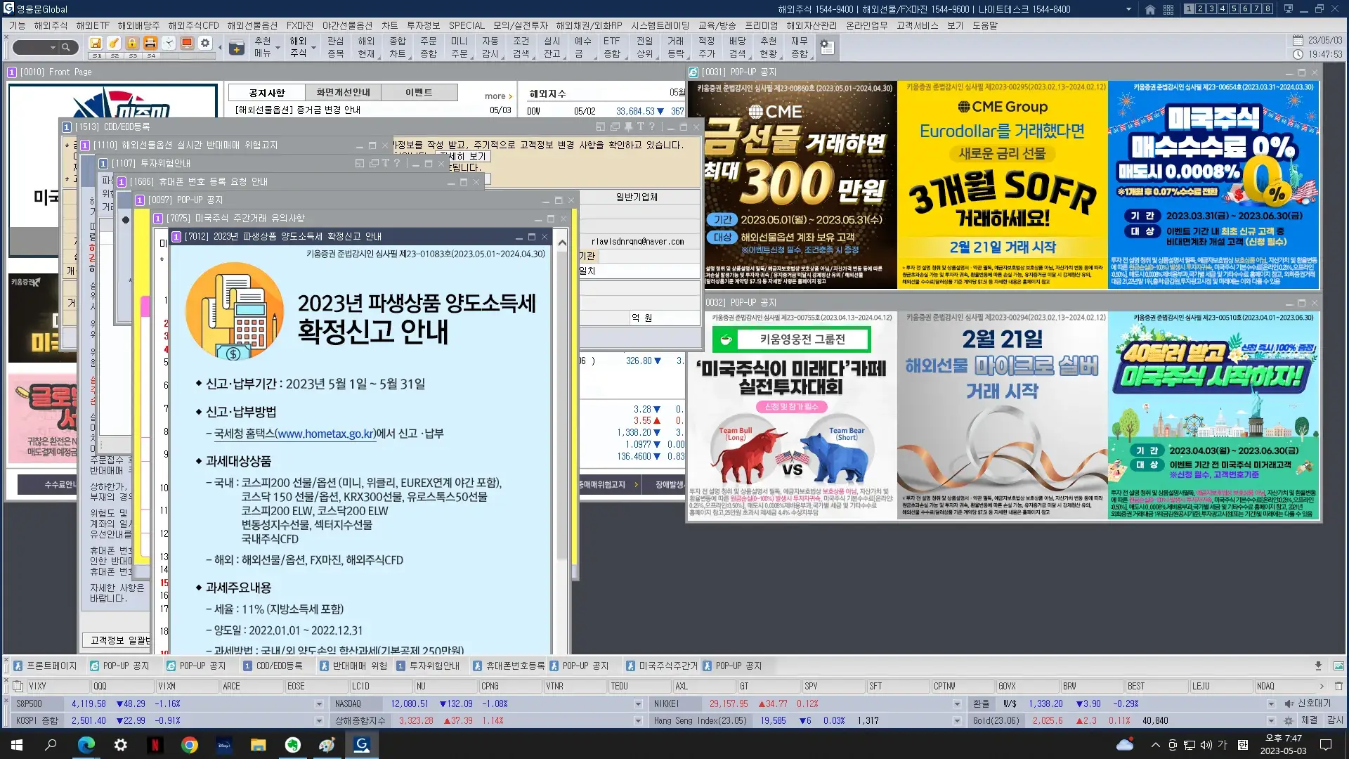1349x759 pixels.
Task: Click the 관심종목 toolbar button
Action: [336, 47]
